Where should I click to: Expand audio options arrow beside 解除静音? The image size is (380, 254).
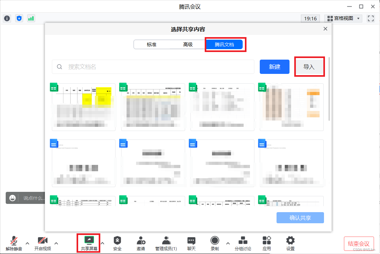coord(27,243)
